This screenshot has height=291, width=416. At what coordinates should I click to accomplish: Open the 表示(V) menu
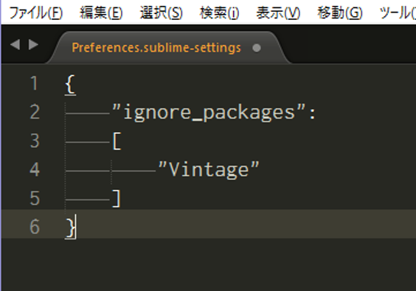pos(278,13)
